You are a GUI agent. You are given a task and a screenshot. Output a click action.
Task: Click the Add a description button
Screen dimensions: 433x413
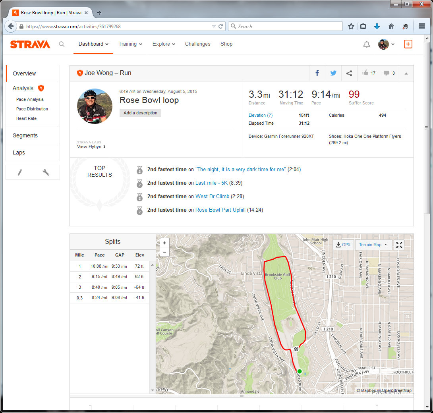pyautogui.click(x=140, y=113)
